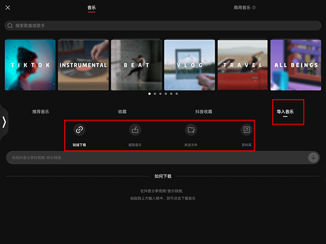Click the help icon next to 商用音乐
Viewport: 326px width, 244px height.
pyautogui.click(x=254, y=8)
